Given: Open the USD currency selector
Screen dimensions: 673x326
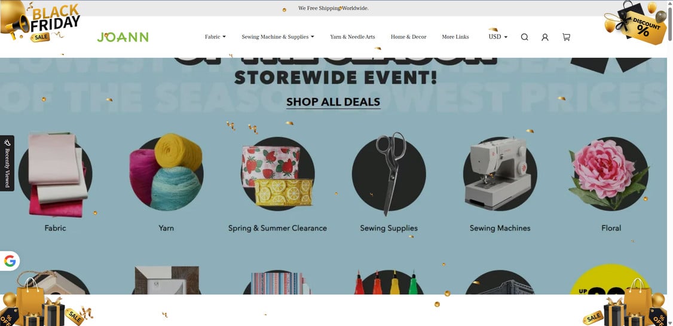Looking at the screenshot, I should click(498, 37).
